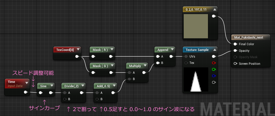Click input pin A of Add node
This screenshot has height=116, width=275.
pos(97,93)
